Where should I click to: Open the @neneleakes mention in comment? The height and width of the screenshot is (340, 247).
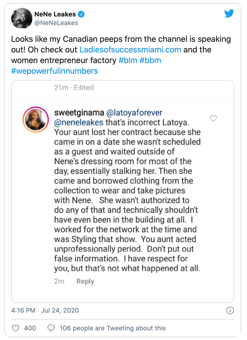click(x=79, y=122)
